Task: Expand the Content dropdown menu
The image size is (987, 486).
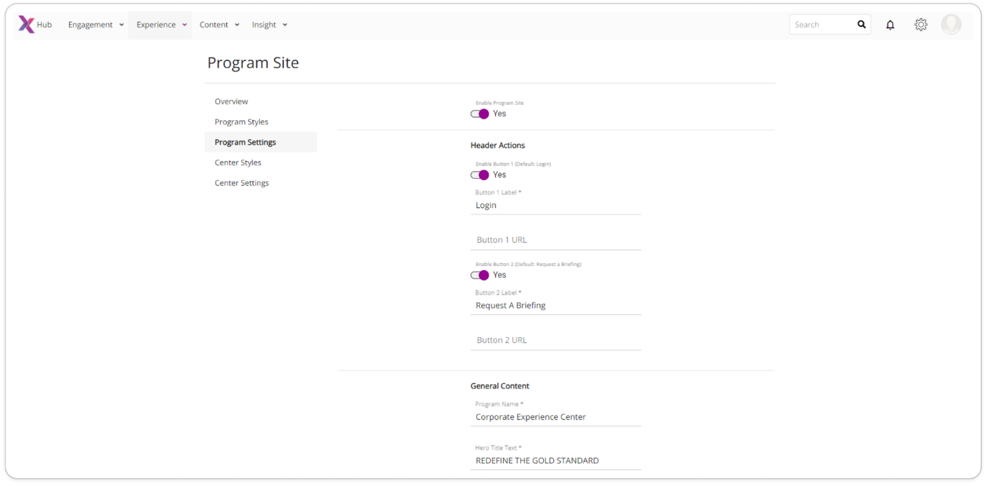Action: [x=219, y=25]
